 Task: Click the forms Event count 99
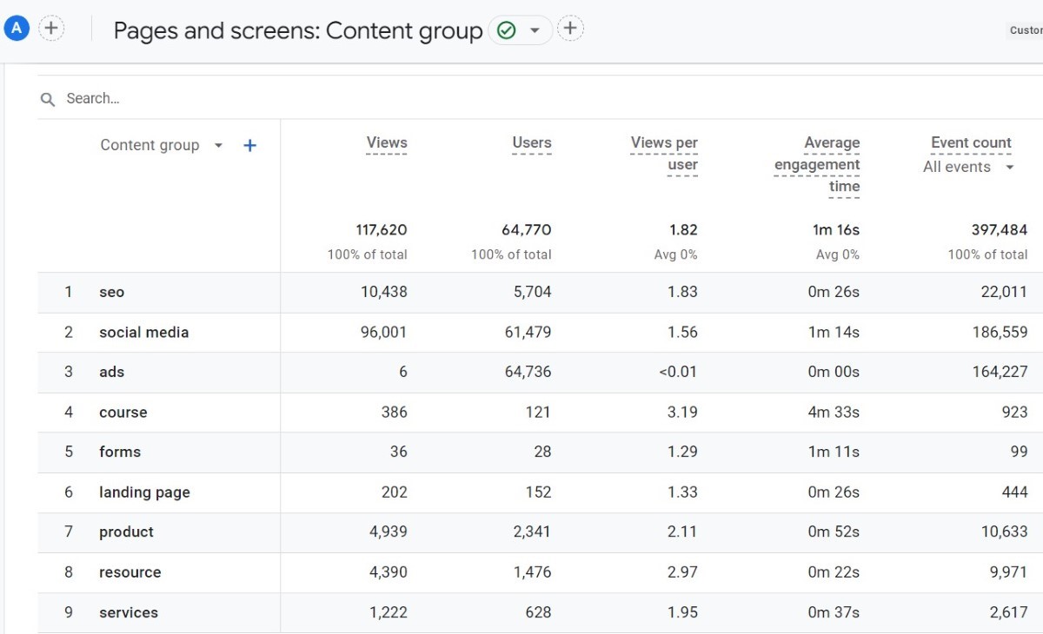click(x=1018, y=452)
